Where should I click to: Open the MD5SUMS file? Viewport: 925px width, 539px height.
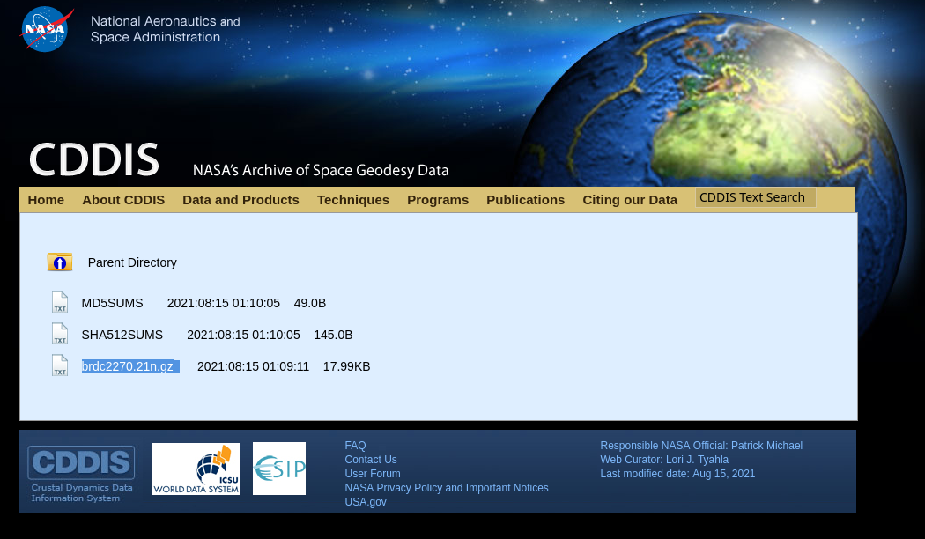point(112,303)
